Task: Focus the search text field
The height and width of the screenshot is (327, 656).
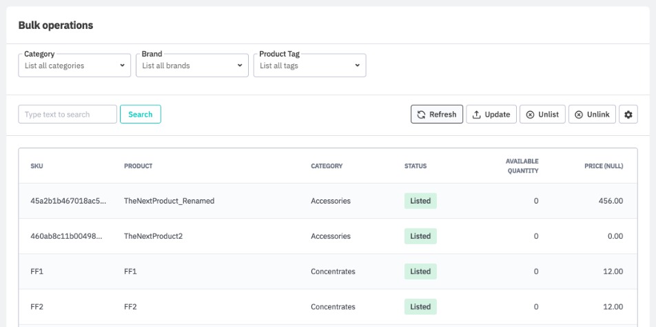Action: [x=68, y=115]
